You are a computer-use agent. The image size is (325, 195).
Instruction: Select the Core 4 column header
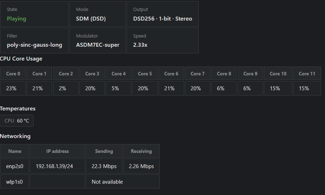pyautogui.click(x=119, y=73)
